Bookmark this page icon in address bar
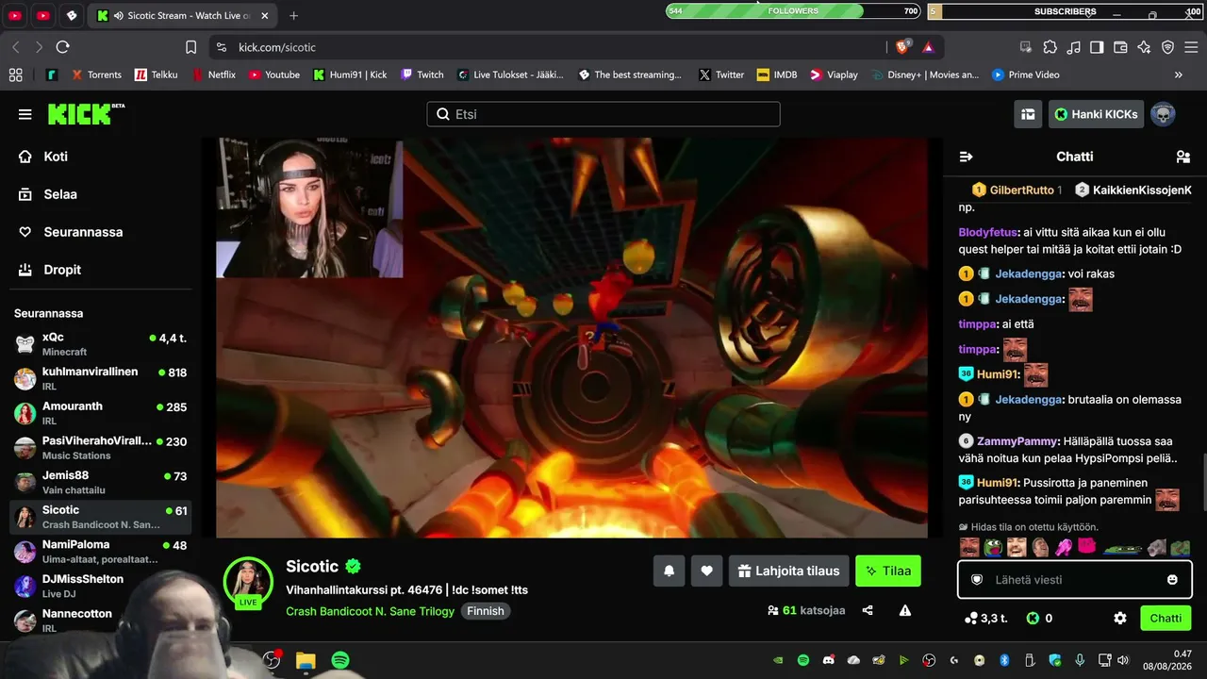Image resolution: width=1207 pixels, height=679 pixels. click(191, 47)
